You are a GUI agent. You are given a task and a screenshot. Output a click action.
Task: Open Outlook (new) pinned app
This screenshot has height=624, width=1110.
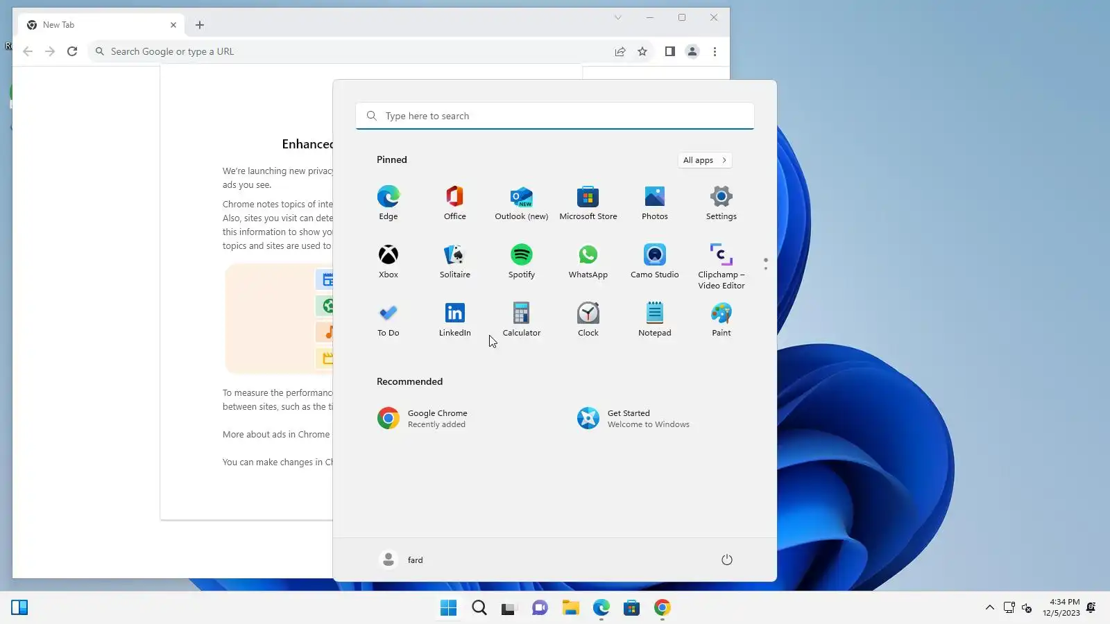coord(522,203)
